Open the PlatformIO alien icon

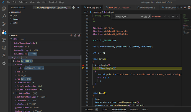tap(4, 63)
